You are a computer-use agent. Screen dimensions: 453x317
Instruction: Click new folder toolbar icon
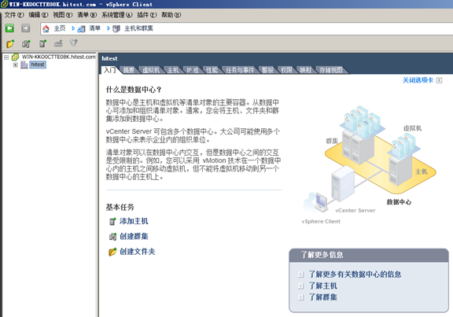coord(10,43)
